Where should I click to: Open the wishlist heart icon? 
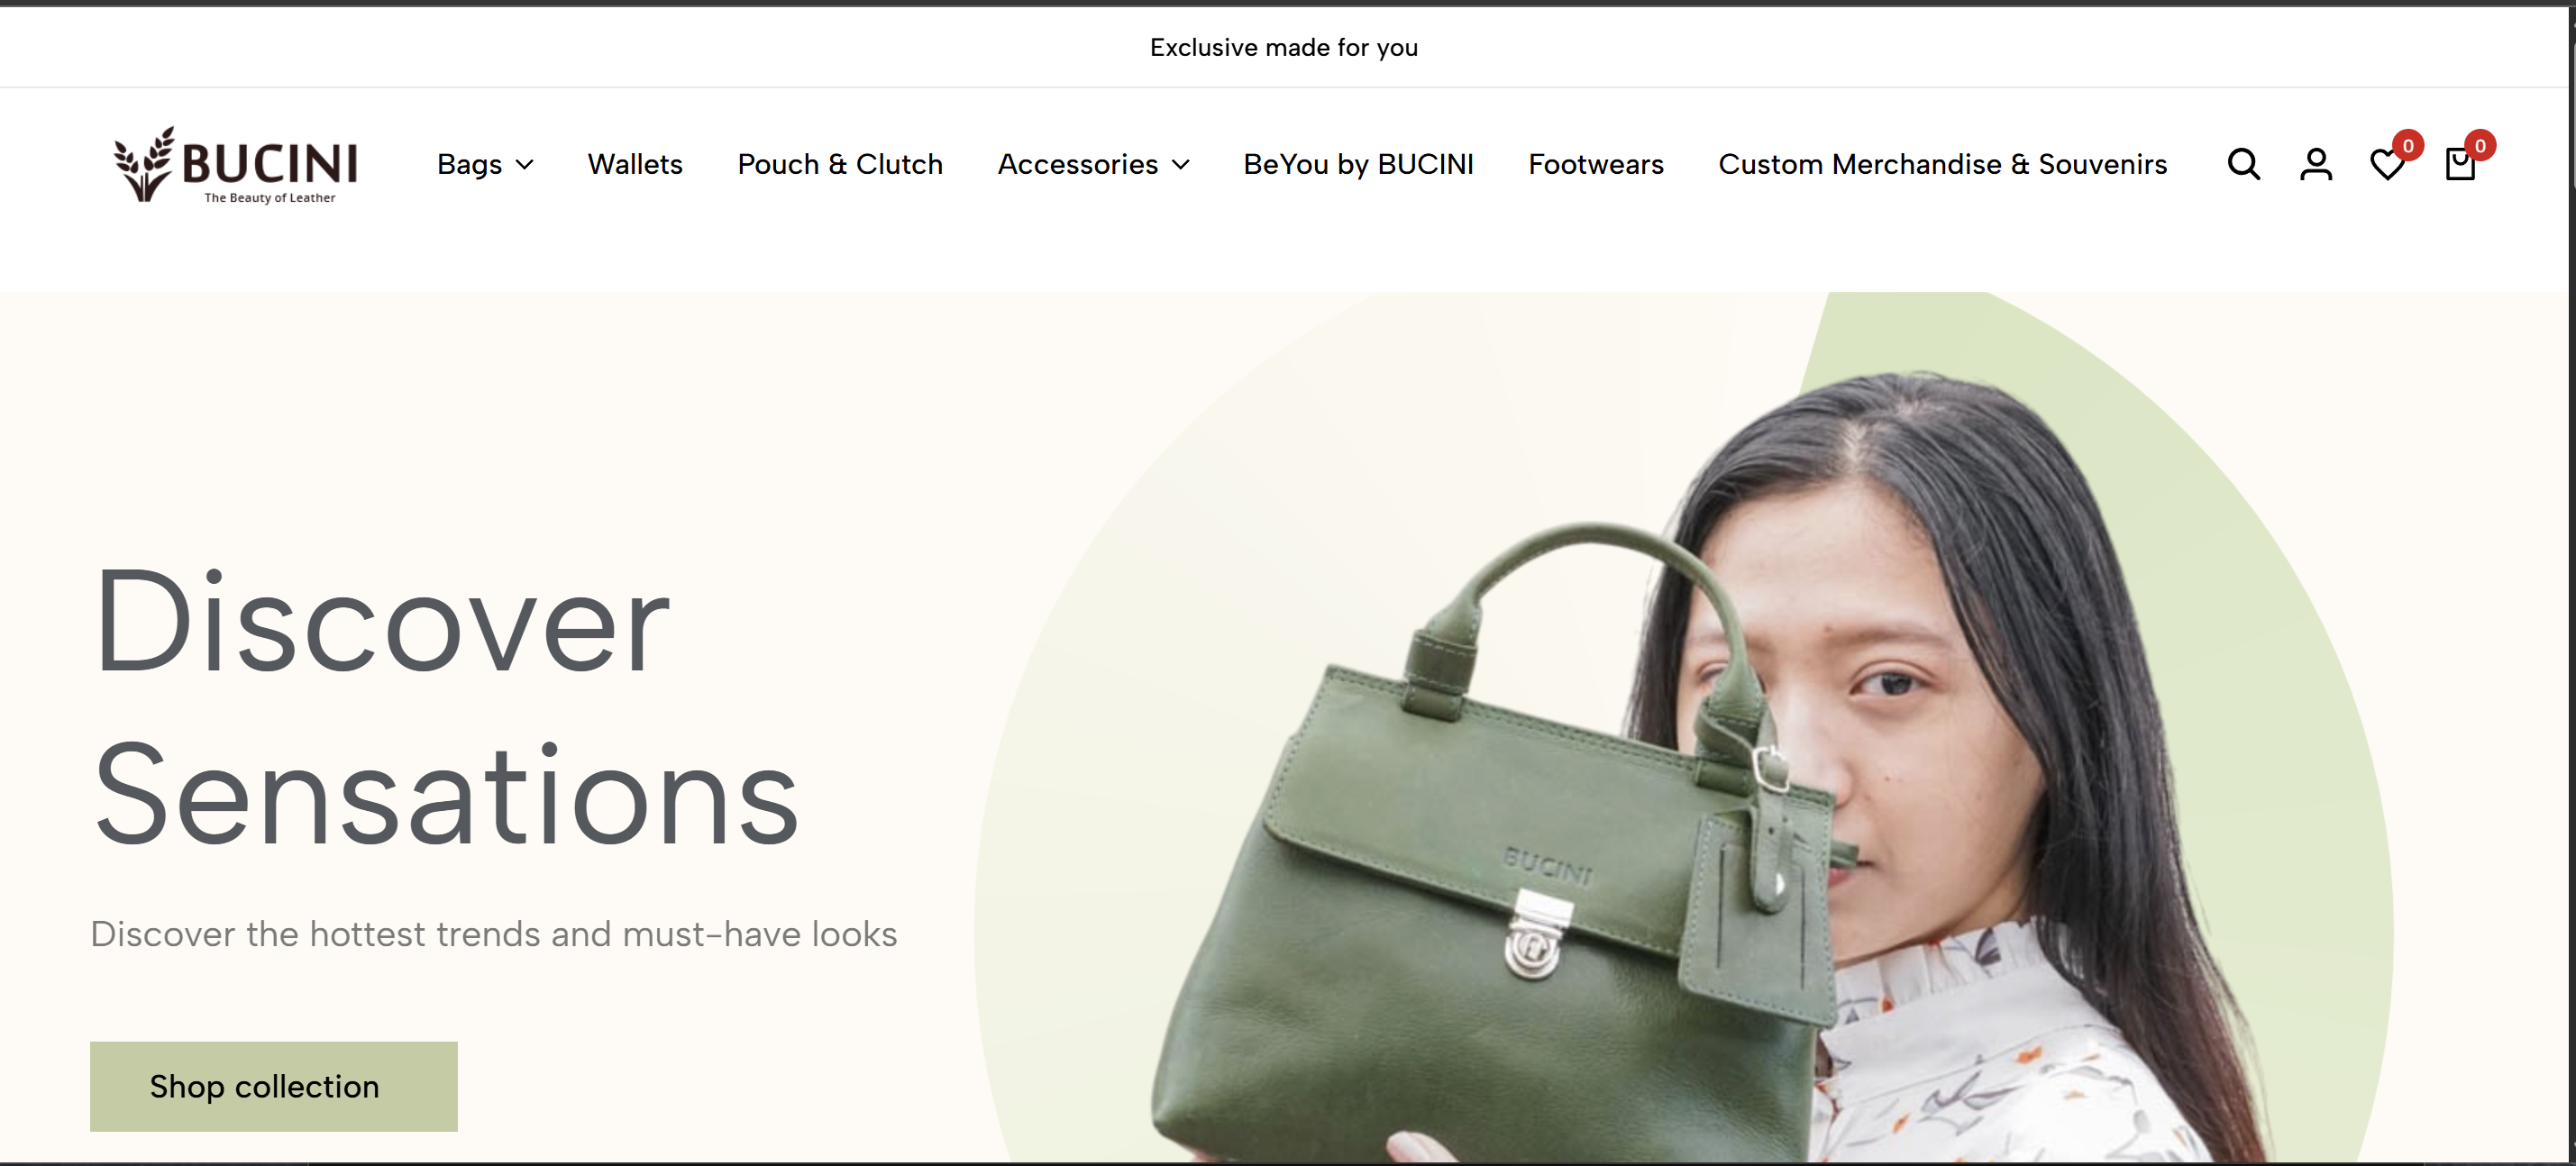[x=2387, y=165]
